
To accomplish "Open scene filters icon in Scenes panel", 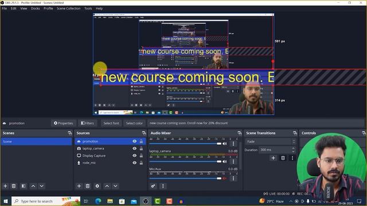I will pos(24,186).
